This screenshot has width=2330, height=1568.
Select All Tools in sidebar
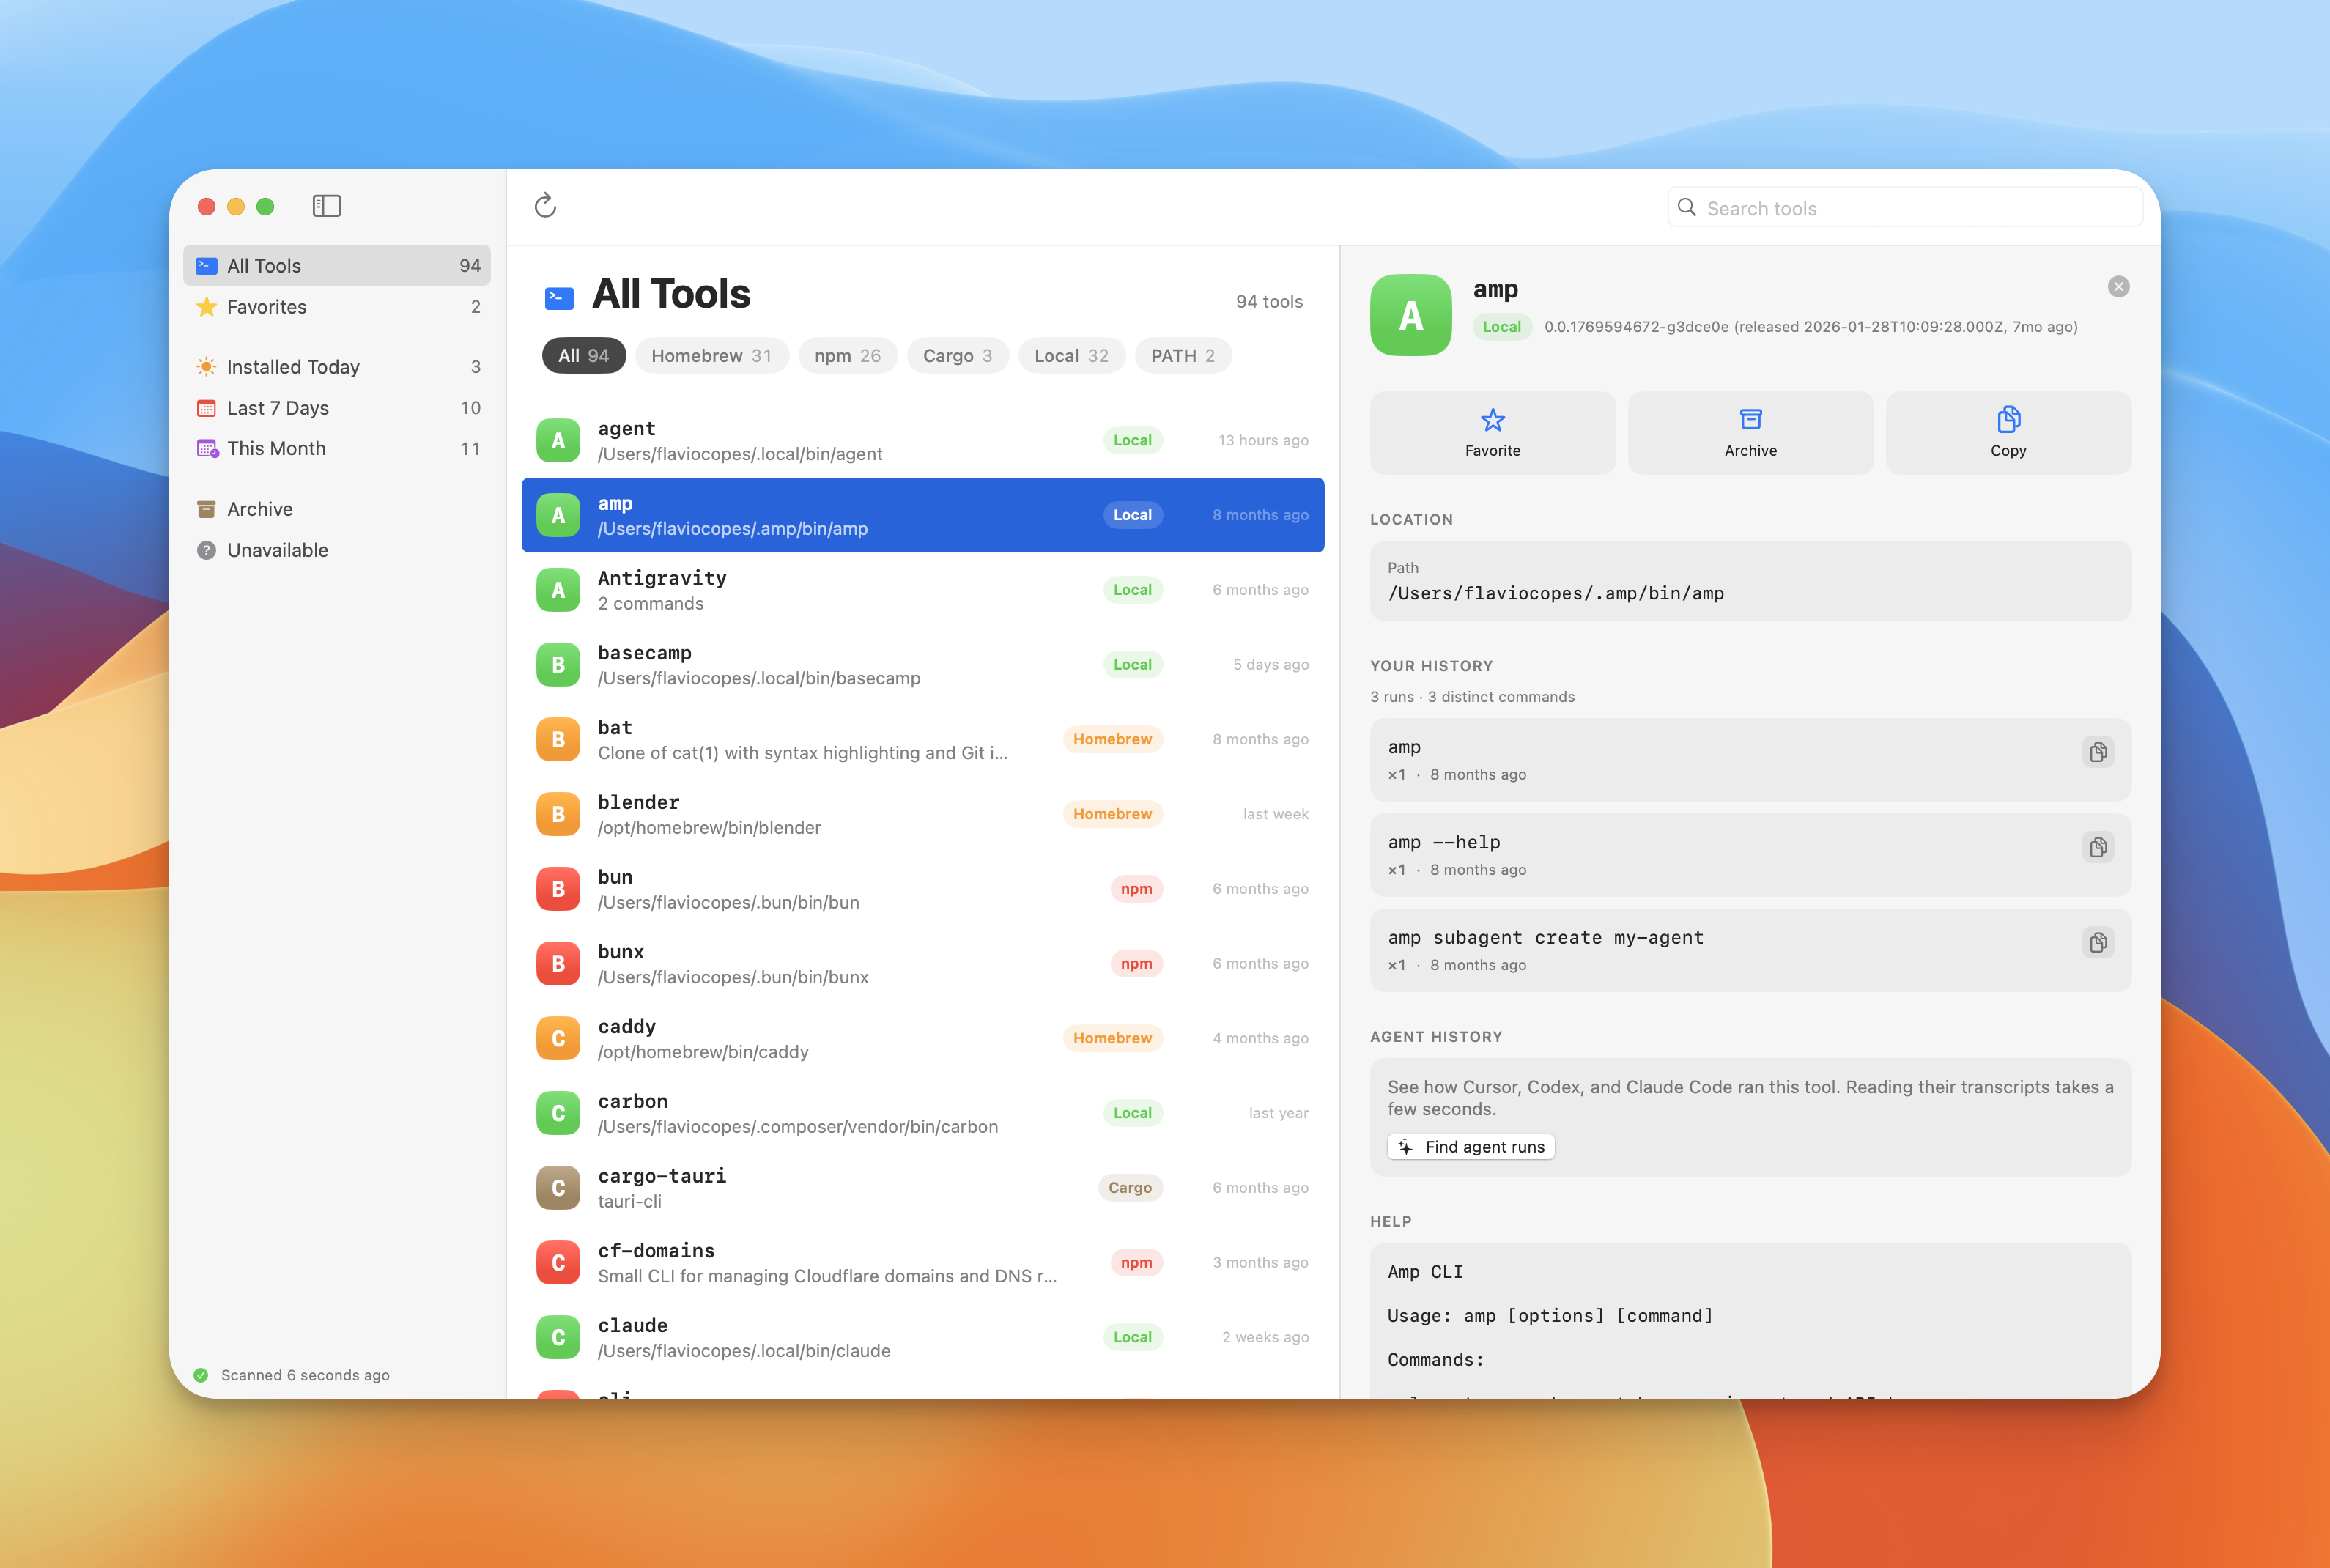[337, 266]
